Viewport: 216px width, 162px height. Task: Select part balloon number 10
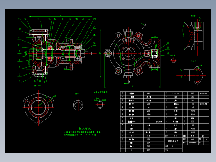click(x=19, y=45)
